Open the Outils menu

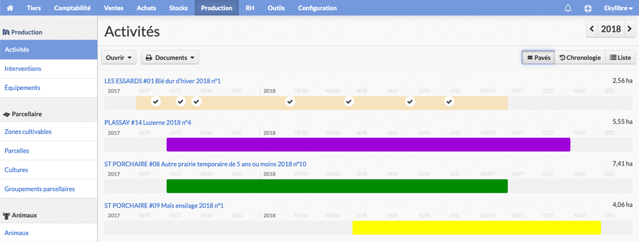pyautogui.click(x=276, y=8)
